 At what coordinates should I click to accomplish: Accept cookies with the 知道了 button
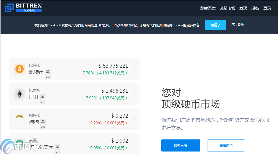(x=215, y=25)
